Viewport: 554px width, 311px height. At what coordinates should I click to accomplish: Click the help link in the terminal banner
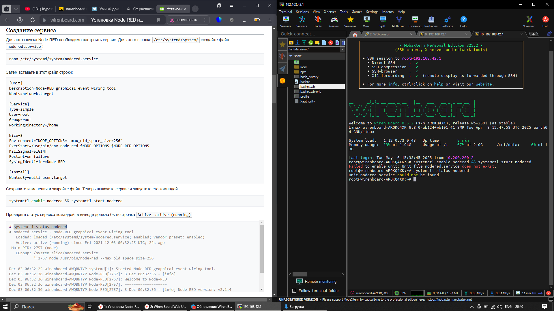pos(439,84)
